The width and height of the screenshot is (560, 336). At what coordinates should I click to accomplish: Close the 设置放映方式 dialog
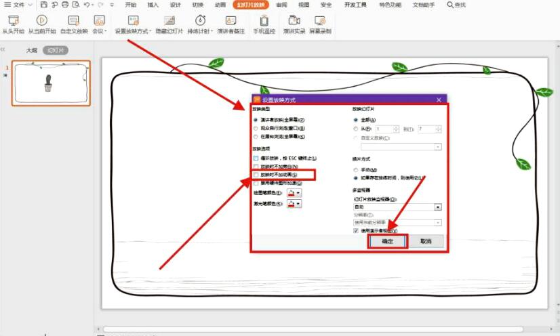tap(439, 100)
